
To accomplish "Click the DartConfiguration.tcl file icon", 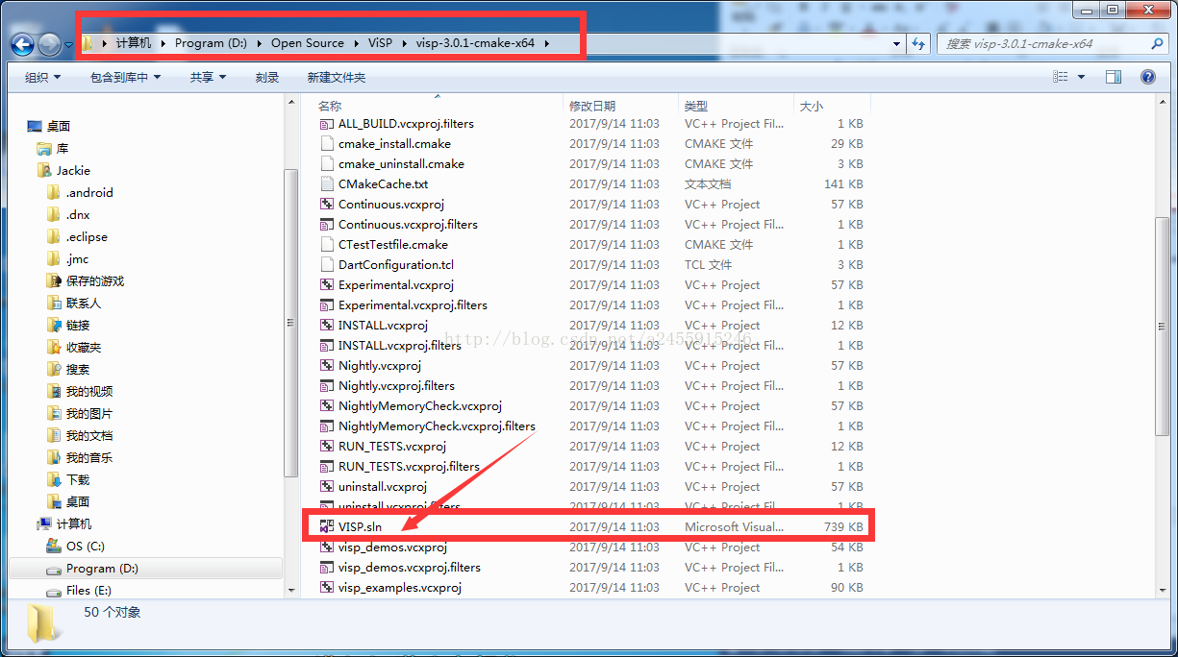I will pos(327,264).
